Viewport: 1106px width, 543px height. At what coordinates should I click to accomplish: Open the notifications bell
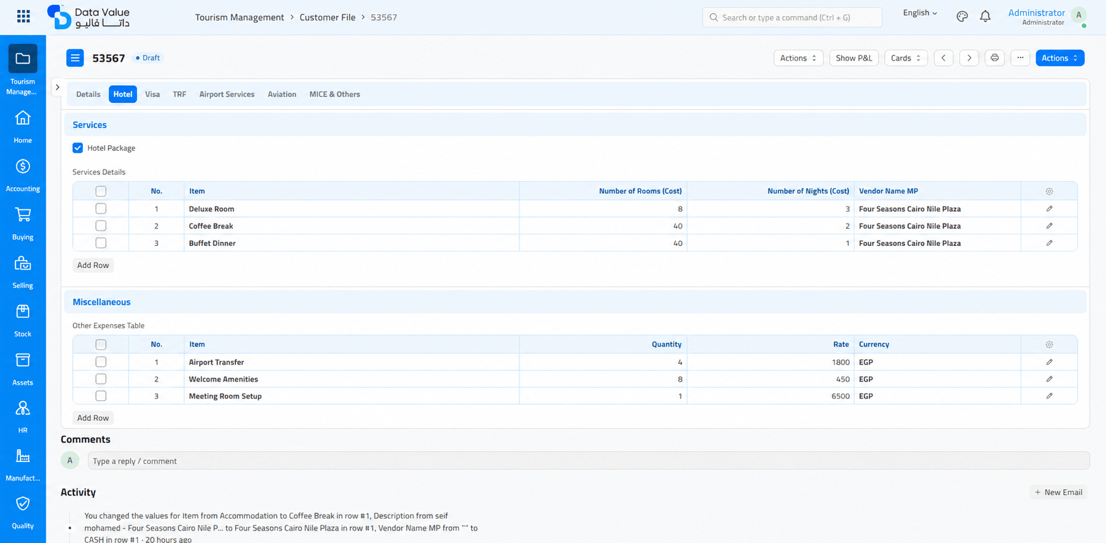[986, 17]
